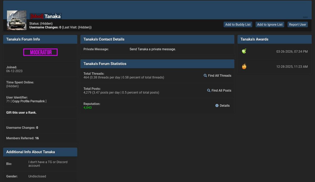Click the small collapse control in the profile header
The height and width of the screenshot is (182, 315).
(305, 17)
